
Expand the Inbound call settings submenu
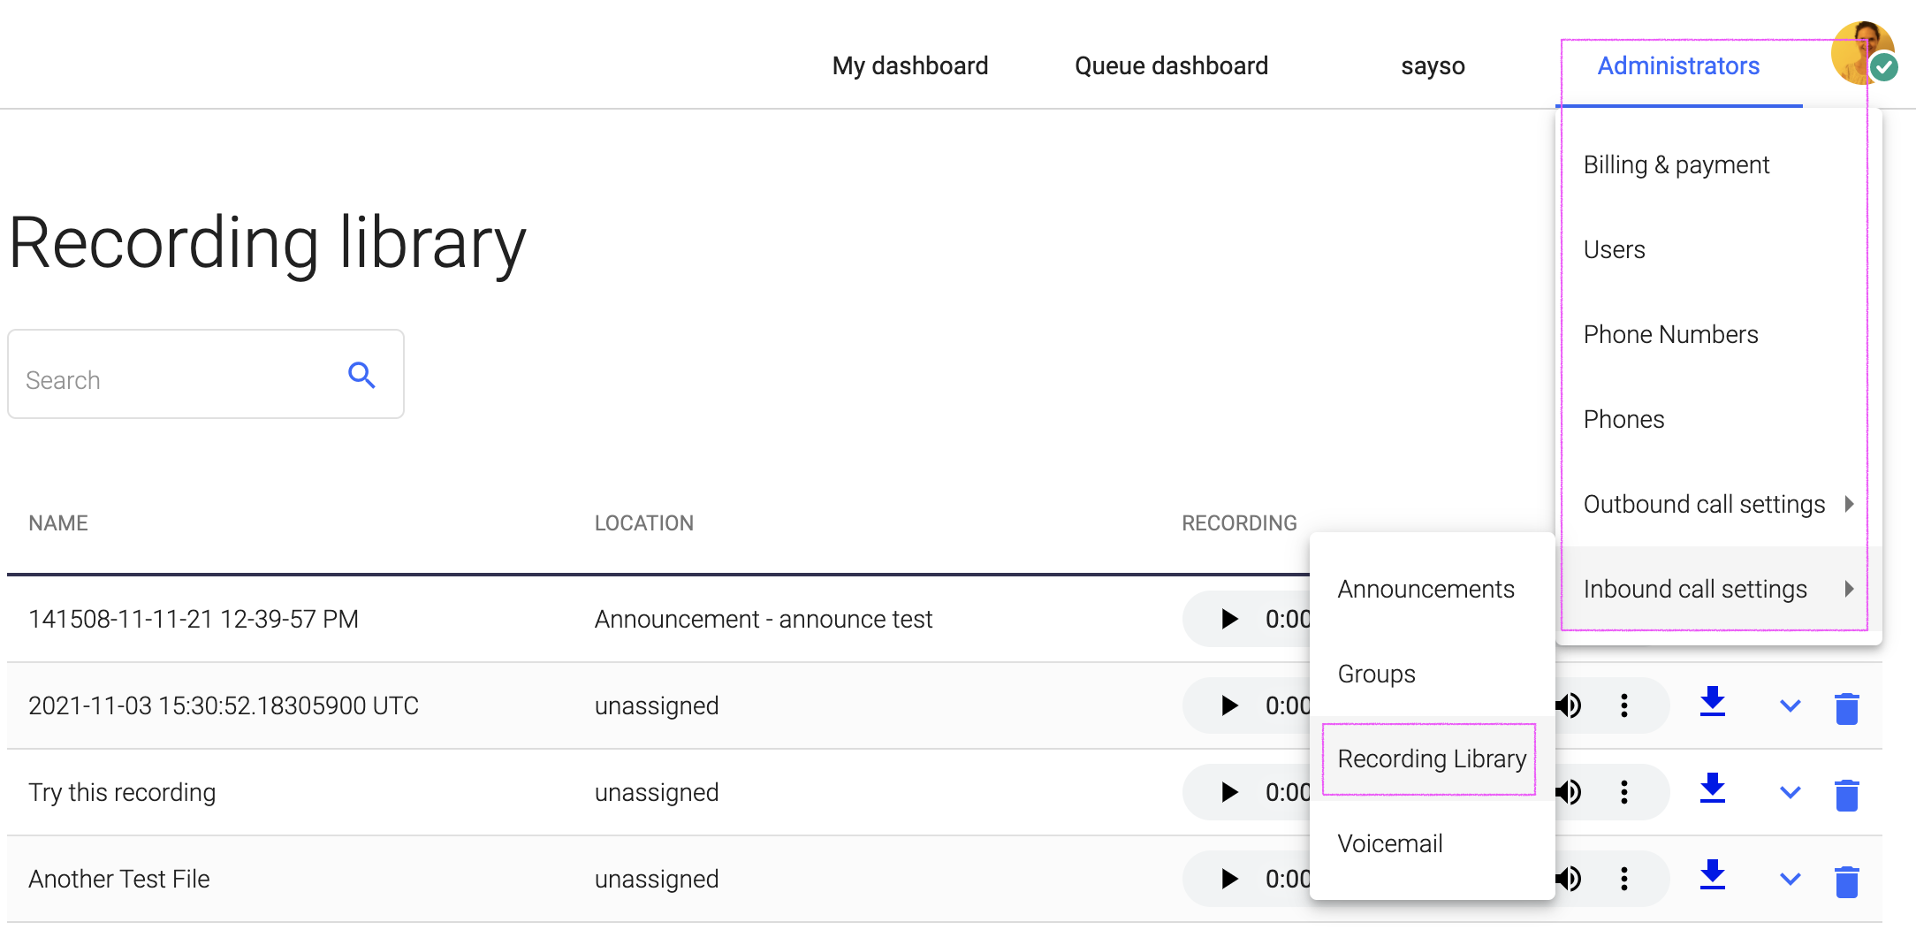[1695, 588]
